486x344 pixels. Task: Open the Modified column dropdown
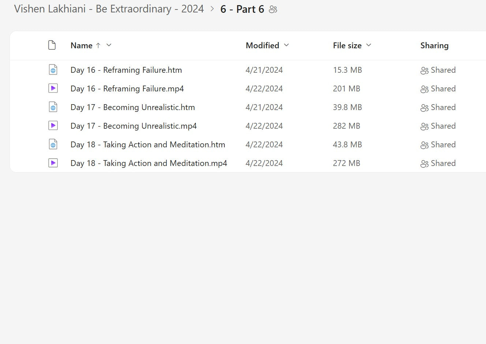[x=286, y=45]
